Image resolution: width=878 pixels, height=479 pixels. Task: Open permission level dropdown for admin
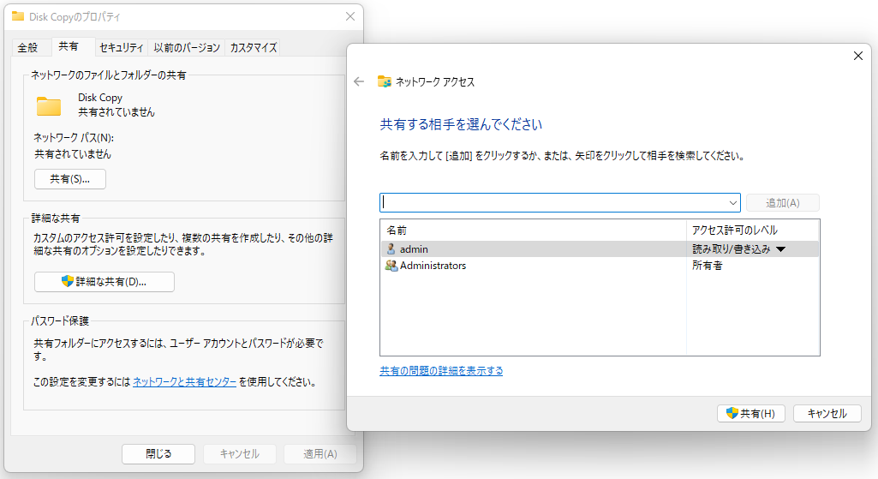click(780, 249)
